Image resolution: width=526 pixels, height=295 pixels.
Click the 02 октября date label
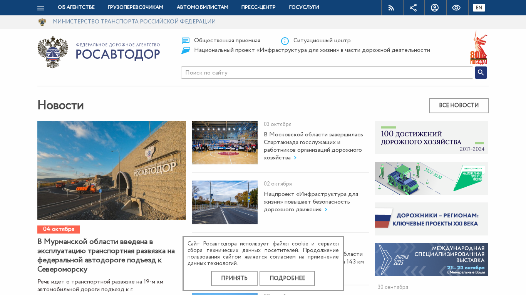[278, 184]
